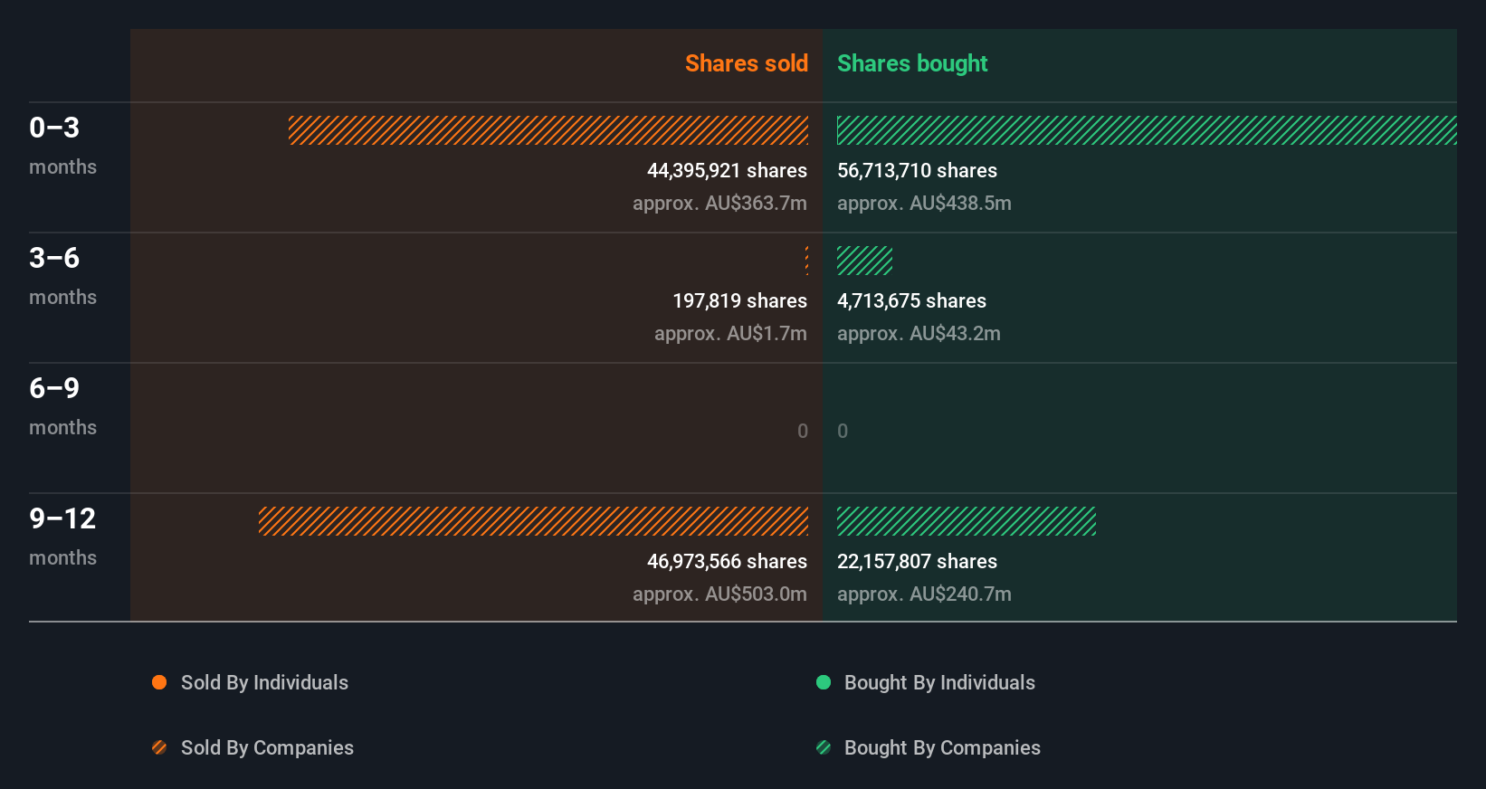Click the 9–12 months row label
The image size is (1486, 789).
tap(62, 537)
